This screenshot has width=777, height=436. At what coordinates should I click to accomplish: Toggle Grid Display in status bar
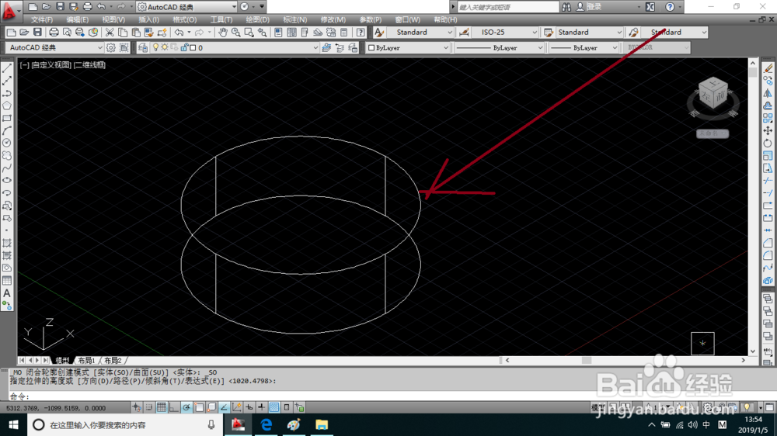[162, 407]
